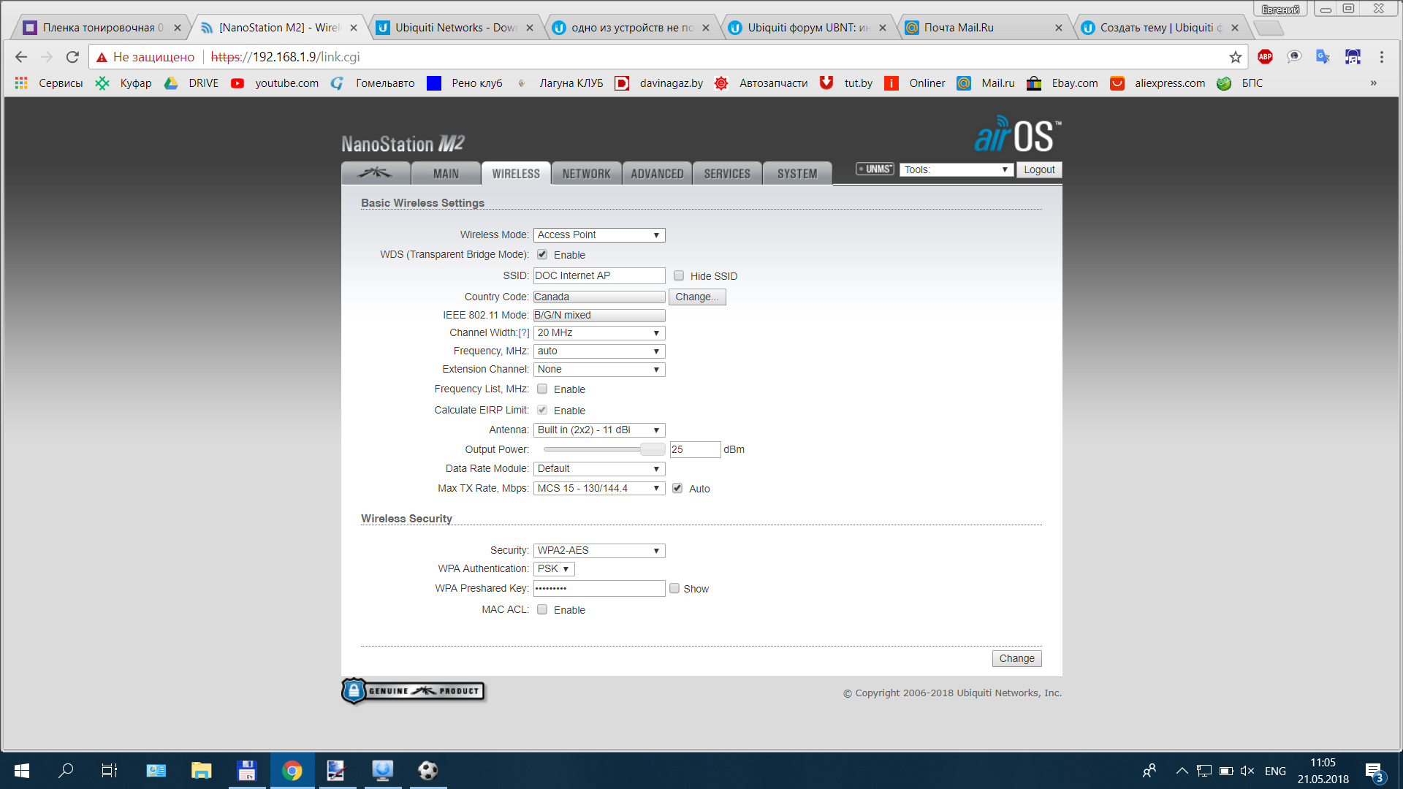Open the Ubiquiti logo tab in airOS

coord(375,173)
